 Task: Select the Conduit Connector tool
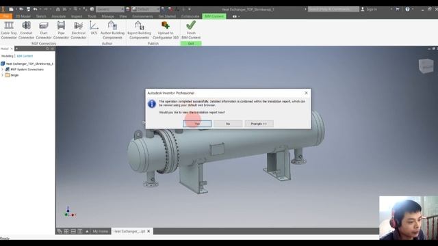(26, 30)
